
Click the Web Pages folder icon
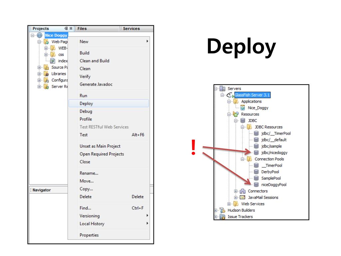click(46, 42)
